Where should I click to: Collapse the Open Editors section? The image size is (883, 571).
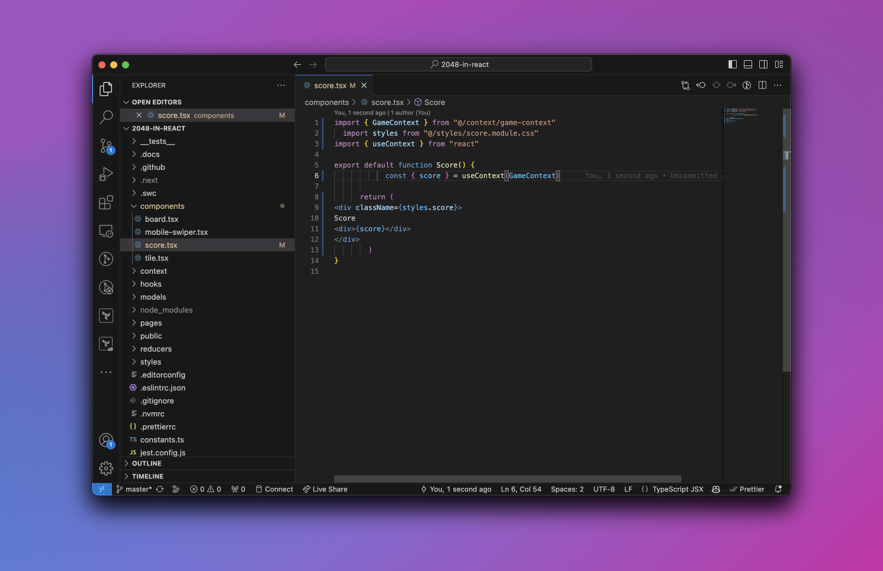(208, 102)
